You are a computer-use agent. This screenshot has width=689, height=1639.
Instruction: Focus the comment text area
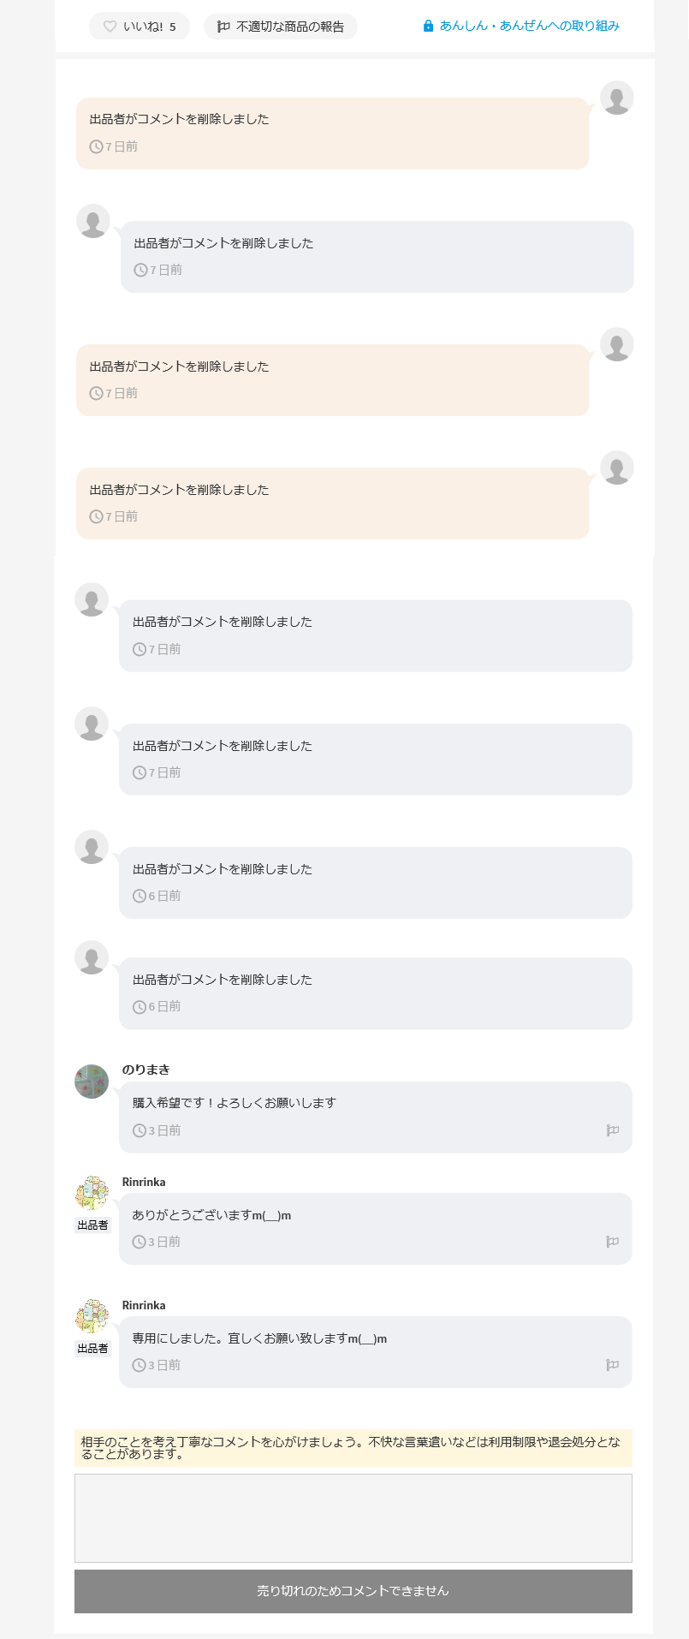353,1518
